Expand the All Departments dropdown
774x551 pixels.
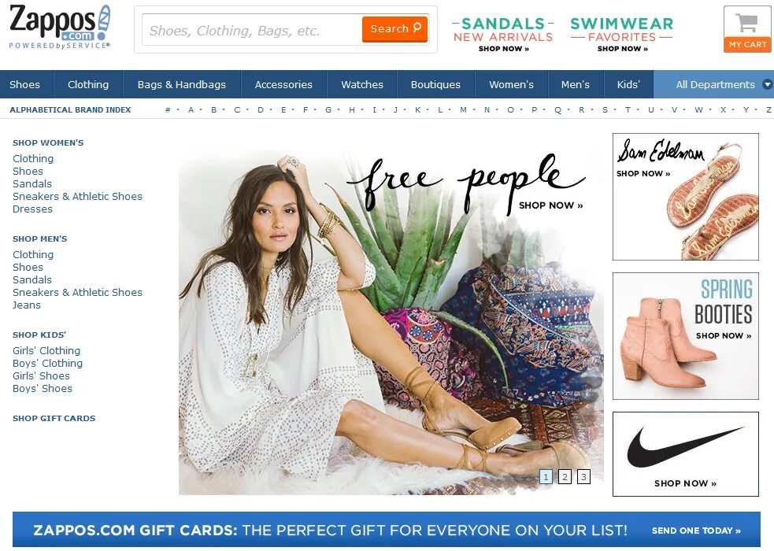(714, 84)
